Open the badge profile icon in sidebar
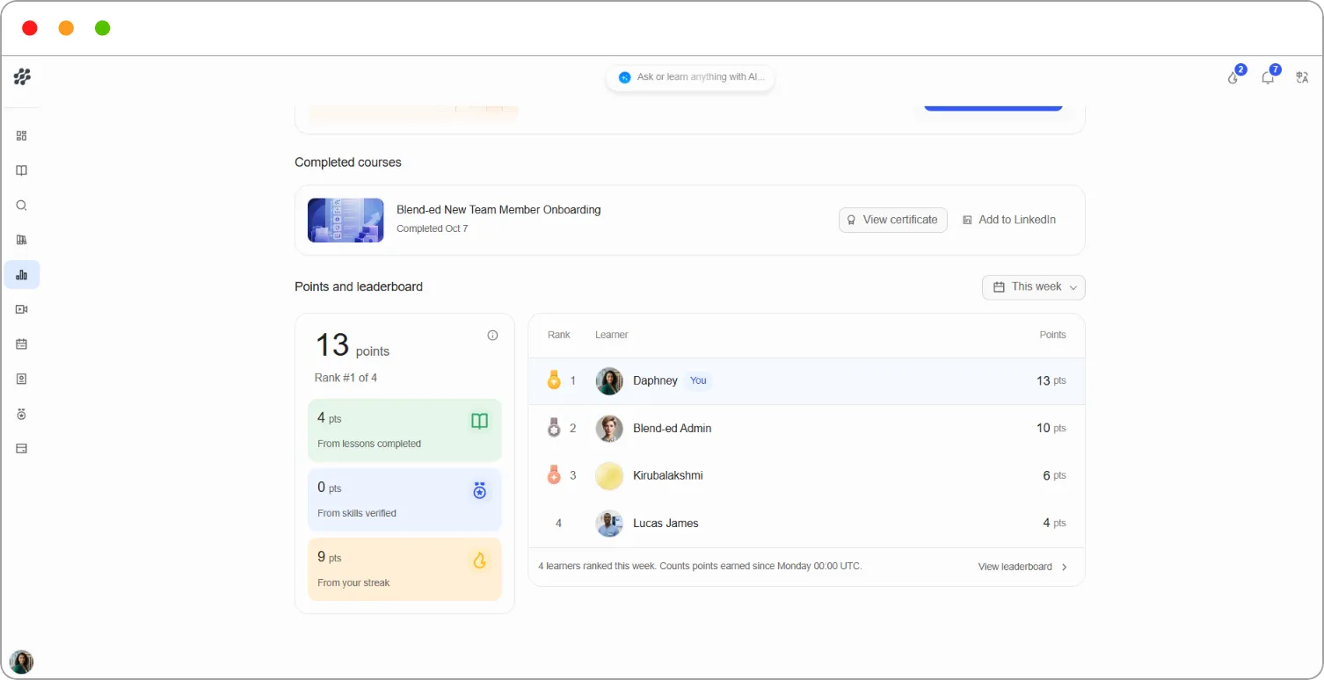 22,379
